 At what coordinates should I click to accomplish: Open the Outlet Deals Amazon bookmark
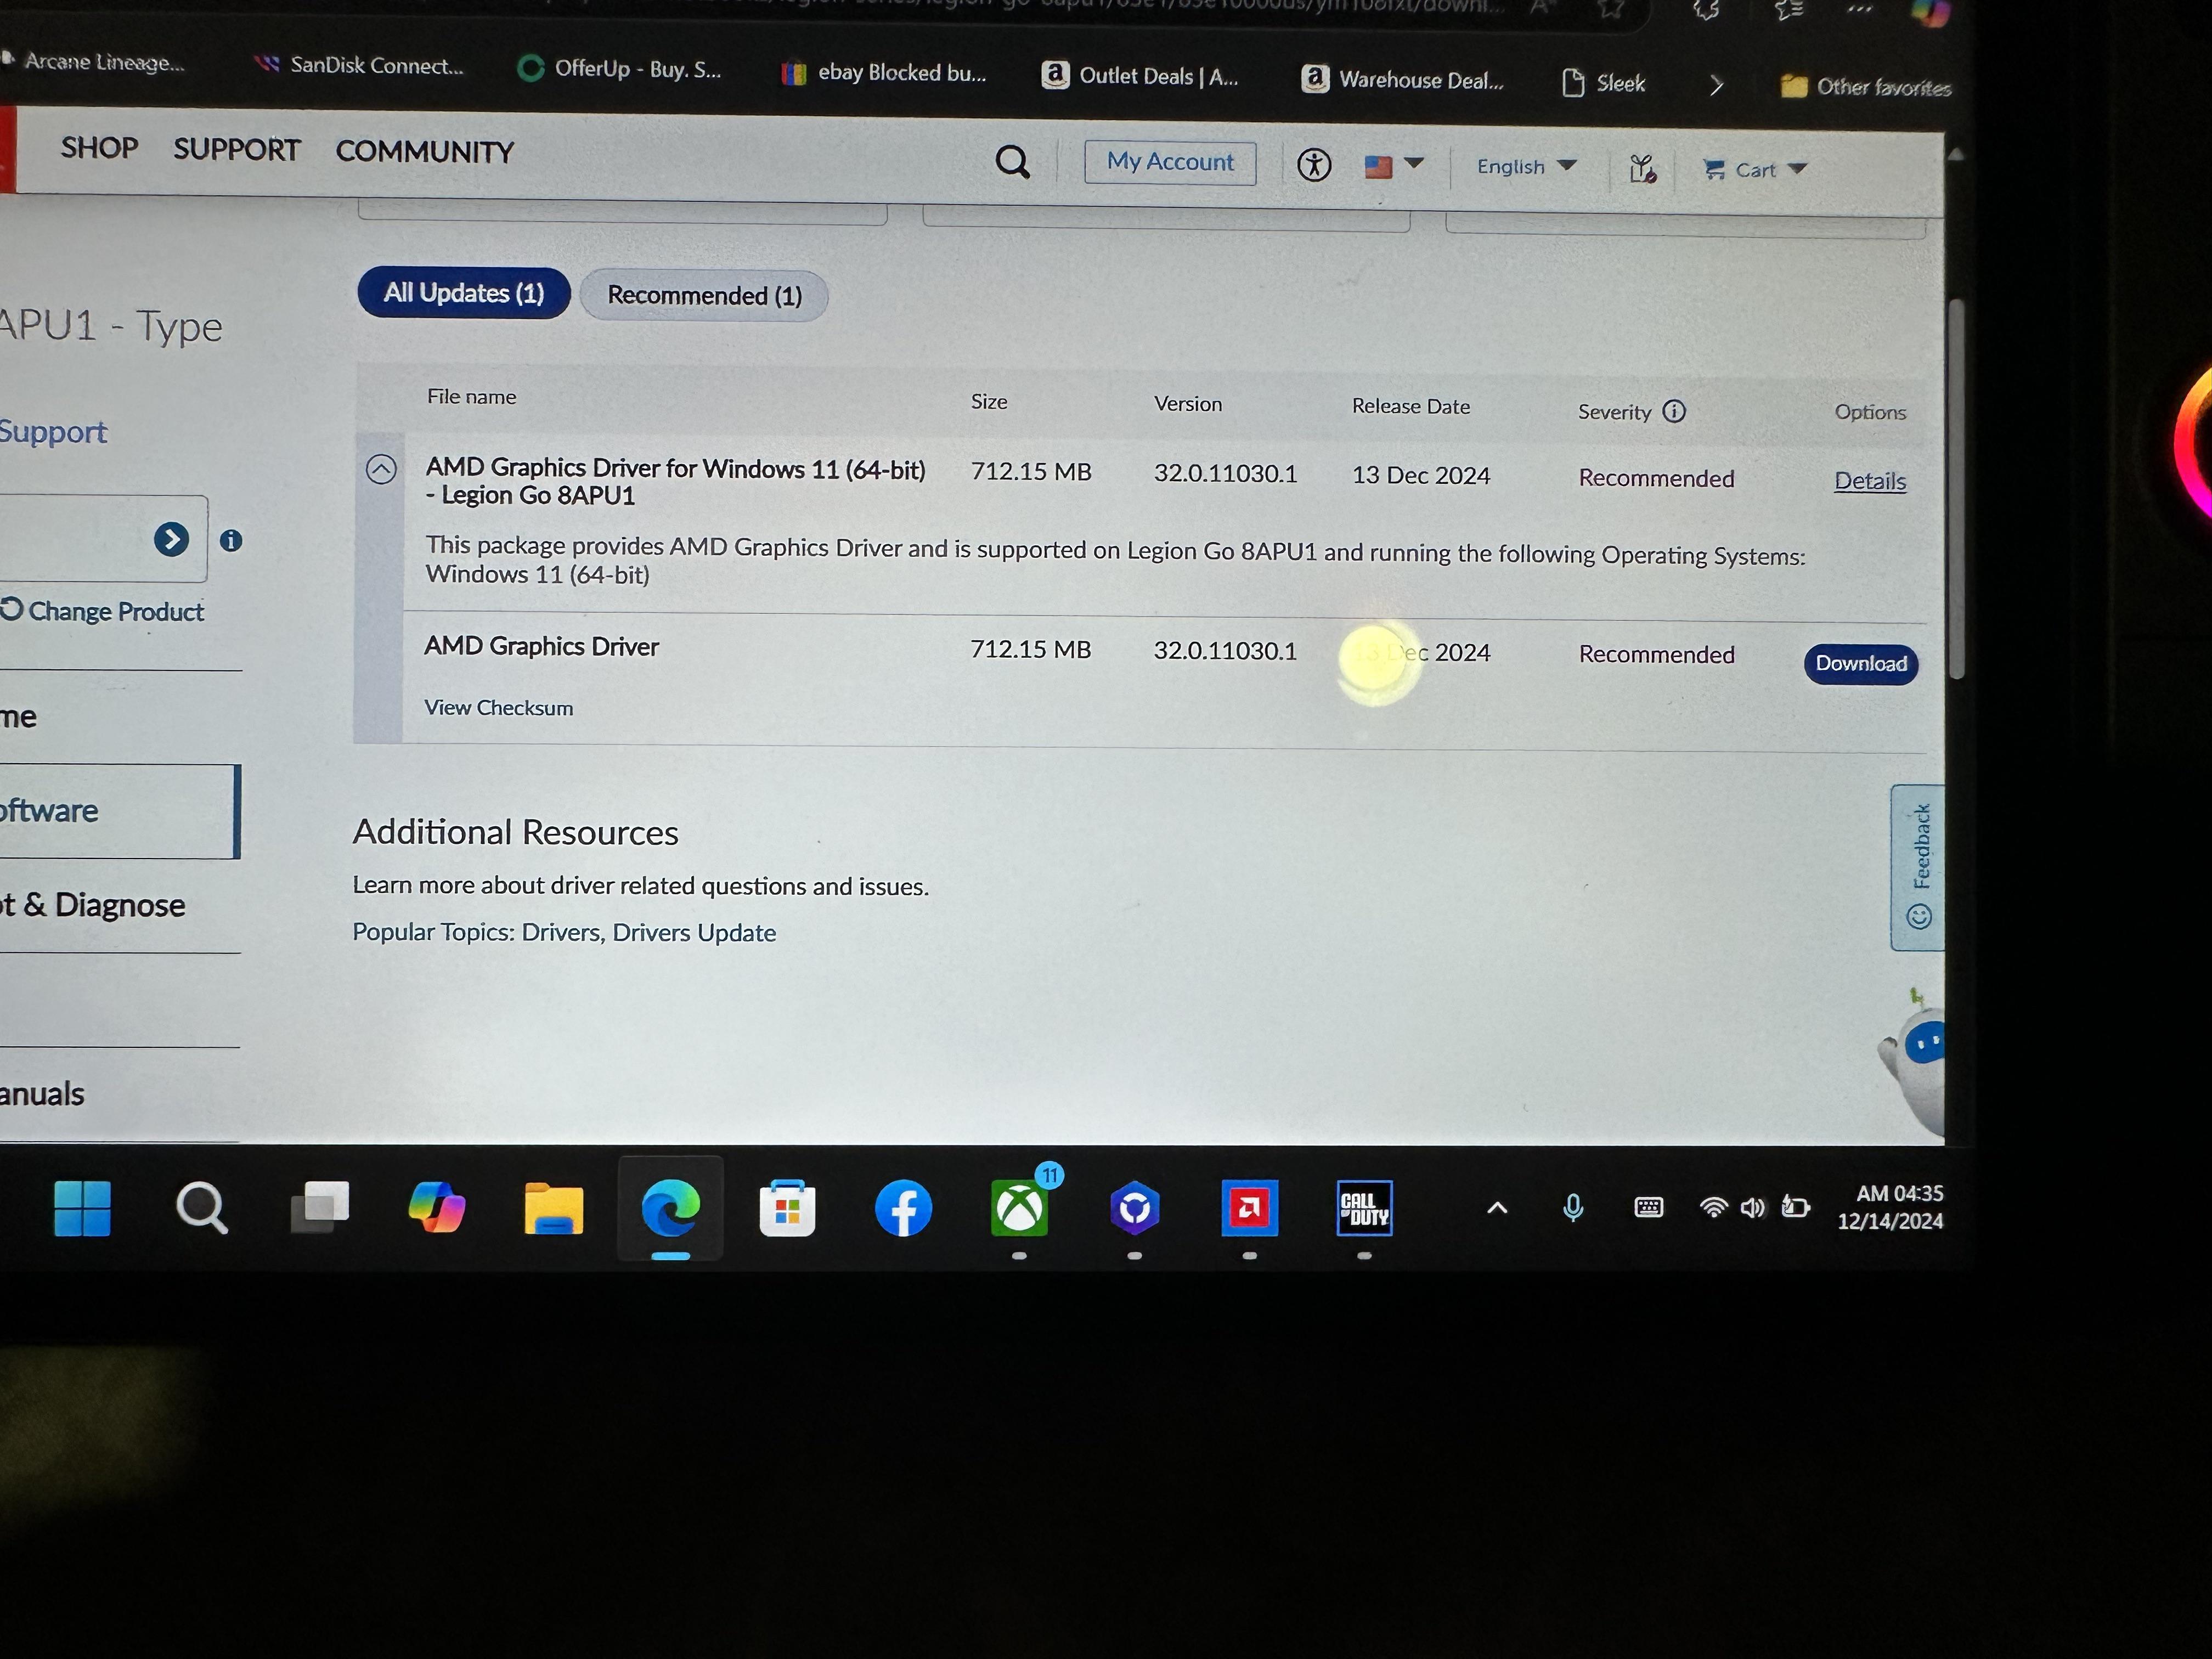coord(1140,76)
